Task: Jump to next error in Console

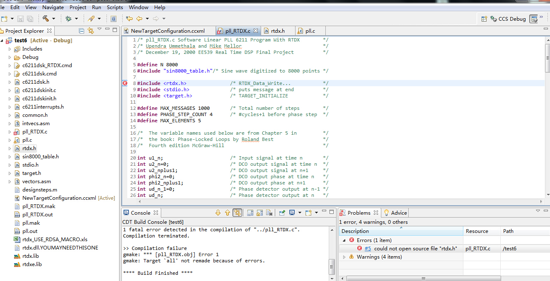Action: coord(218,213)
